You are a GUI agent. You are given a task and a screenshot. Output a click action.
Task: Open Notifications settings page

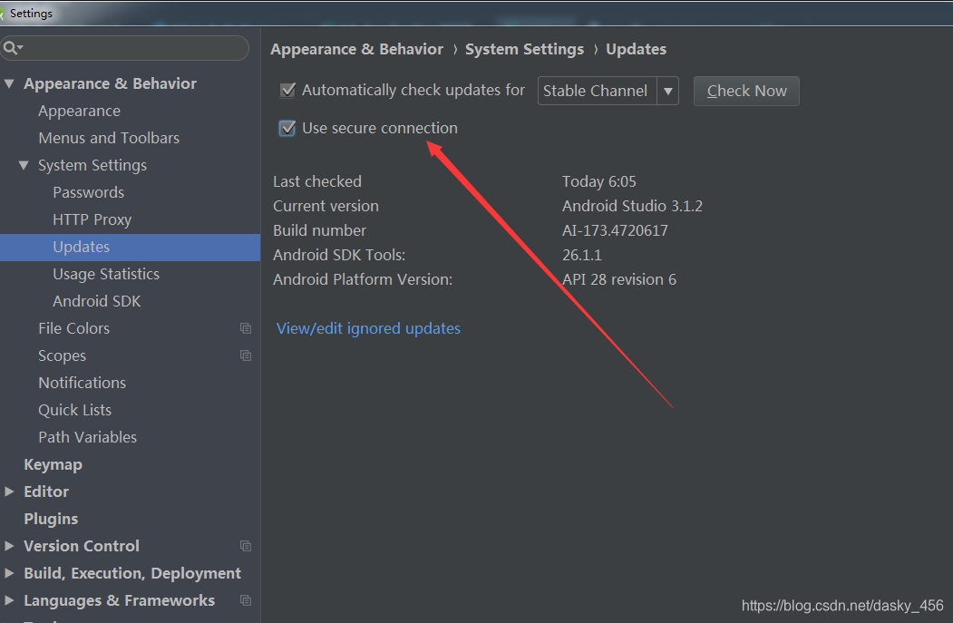pos(82,383)
